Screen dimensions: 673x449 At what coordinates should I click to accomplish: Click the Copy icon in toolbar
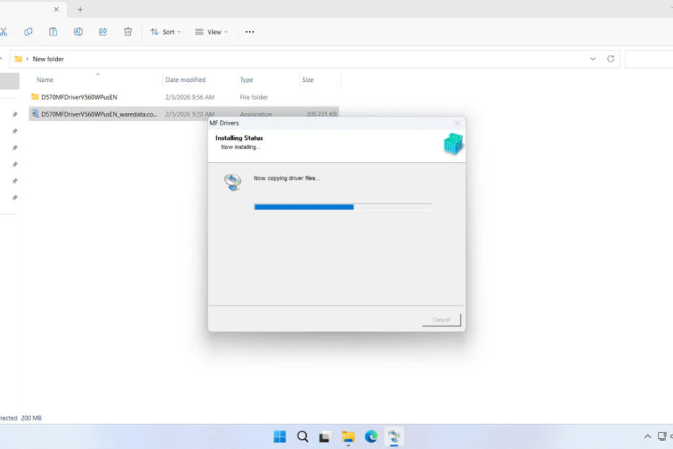[28, 32]
